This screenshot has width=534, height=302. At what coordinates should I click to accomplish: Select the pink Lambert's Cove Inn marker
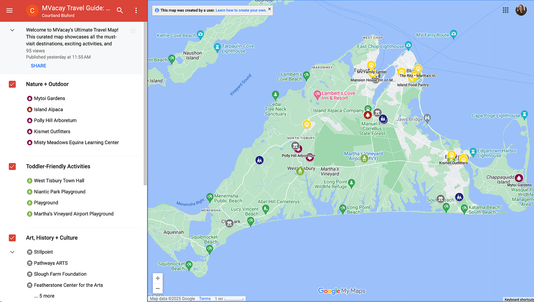[318, 95]
